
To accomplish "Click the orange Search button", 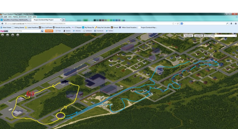I will 49,31.
